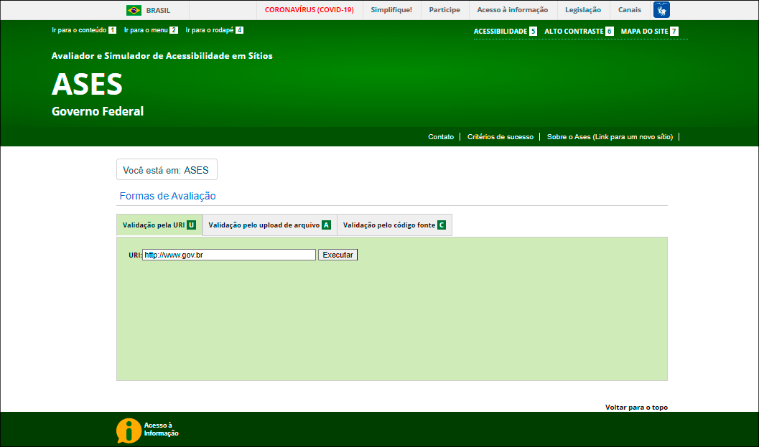Toggle ALTO CONTRASTE mode
Image resolution: width=759 pixels, height=447 pixels.
(579, 31)
